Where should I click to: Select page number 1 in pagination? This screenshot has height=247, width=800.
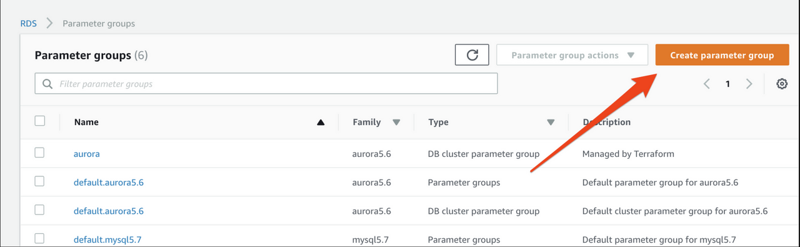[x=727, y=84]
